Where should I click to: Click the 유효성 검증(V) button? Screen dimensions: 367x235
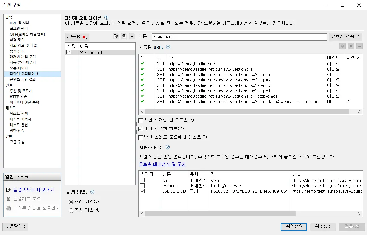(346, 37)
